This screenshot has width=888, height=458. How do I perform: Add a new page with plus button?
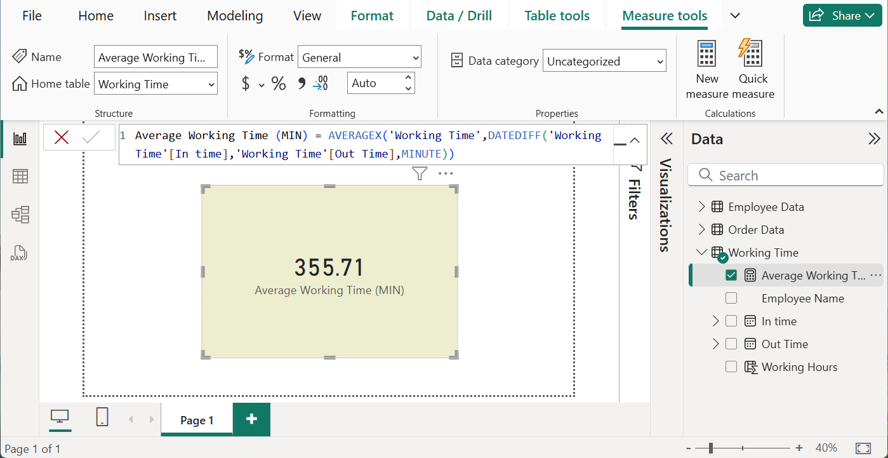click(x=251, y=419)
